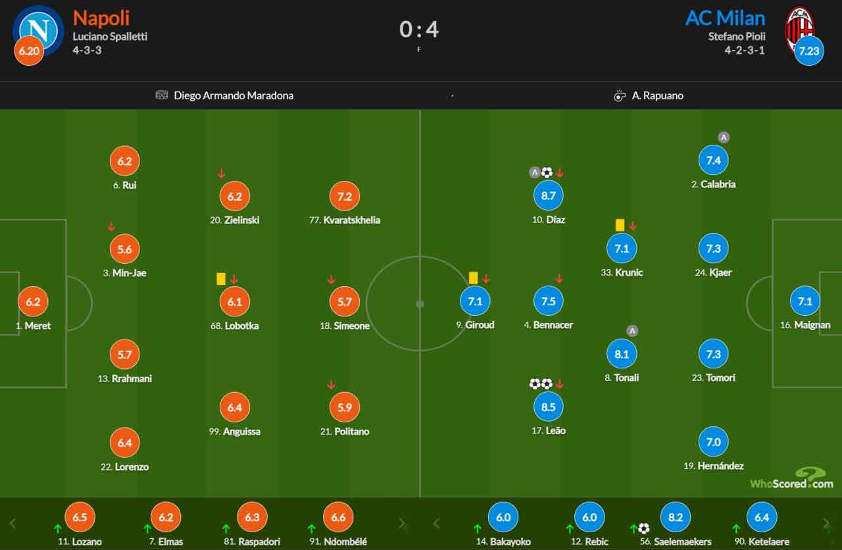Show previous Napoli substitutes with left chevron
The image size is (842, 550).
coord(12,524)
